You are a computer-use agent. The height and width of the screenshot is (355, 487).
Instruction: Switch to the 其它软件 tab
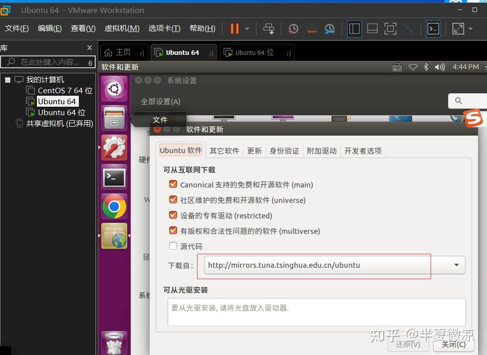224,151
